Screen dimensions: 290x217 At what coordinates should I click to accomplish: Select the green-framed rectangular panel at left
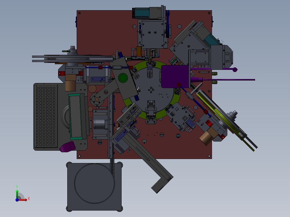click(x=75, y=117)
